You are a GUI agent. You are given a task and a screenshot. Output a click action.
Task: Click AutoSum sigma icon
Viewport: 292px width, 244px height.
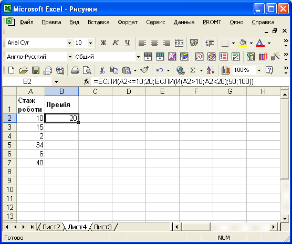[193, 70]
